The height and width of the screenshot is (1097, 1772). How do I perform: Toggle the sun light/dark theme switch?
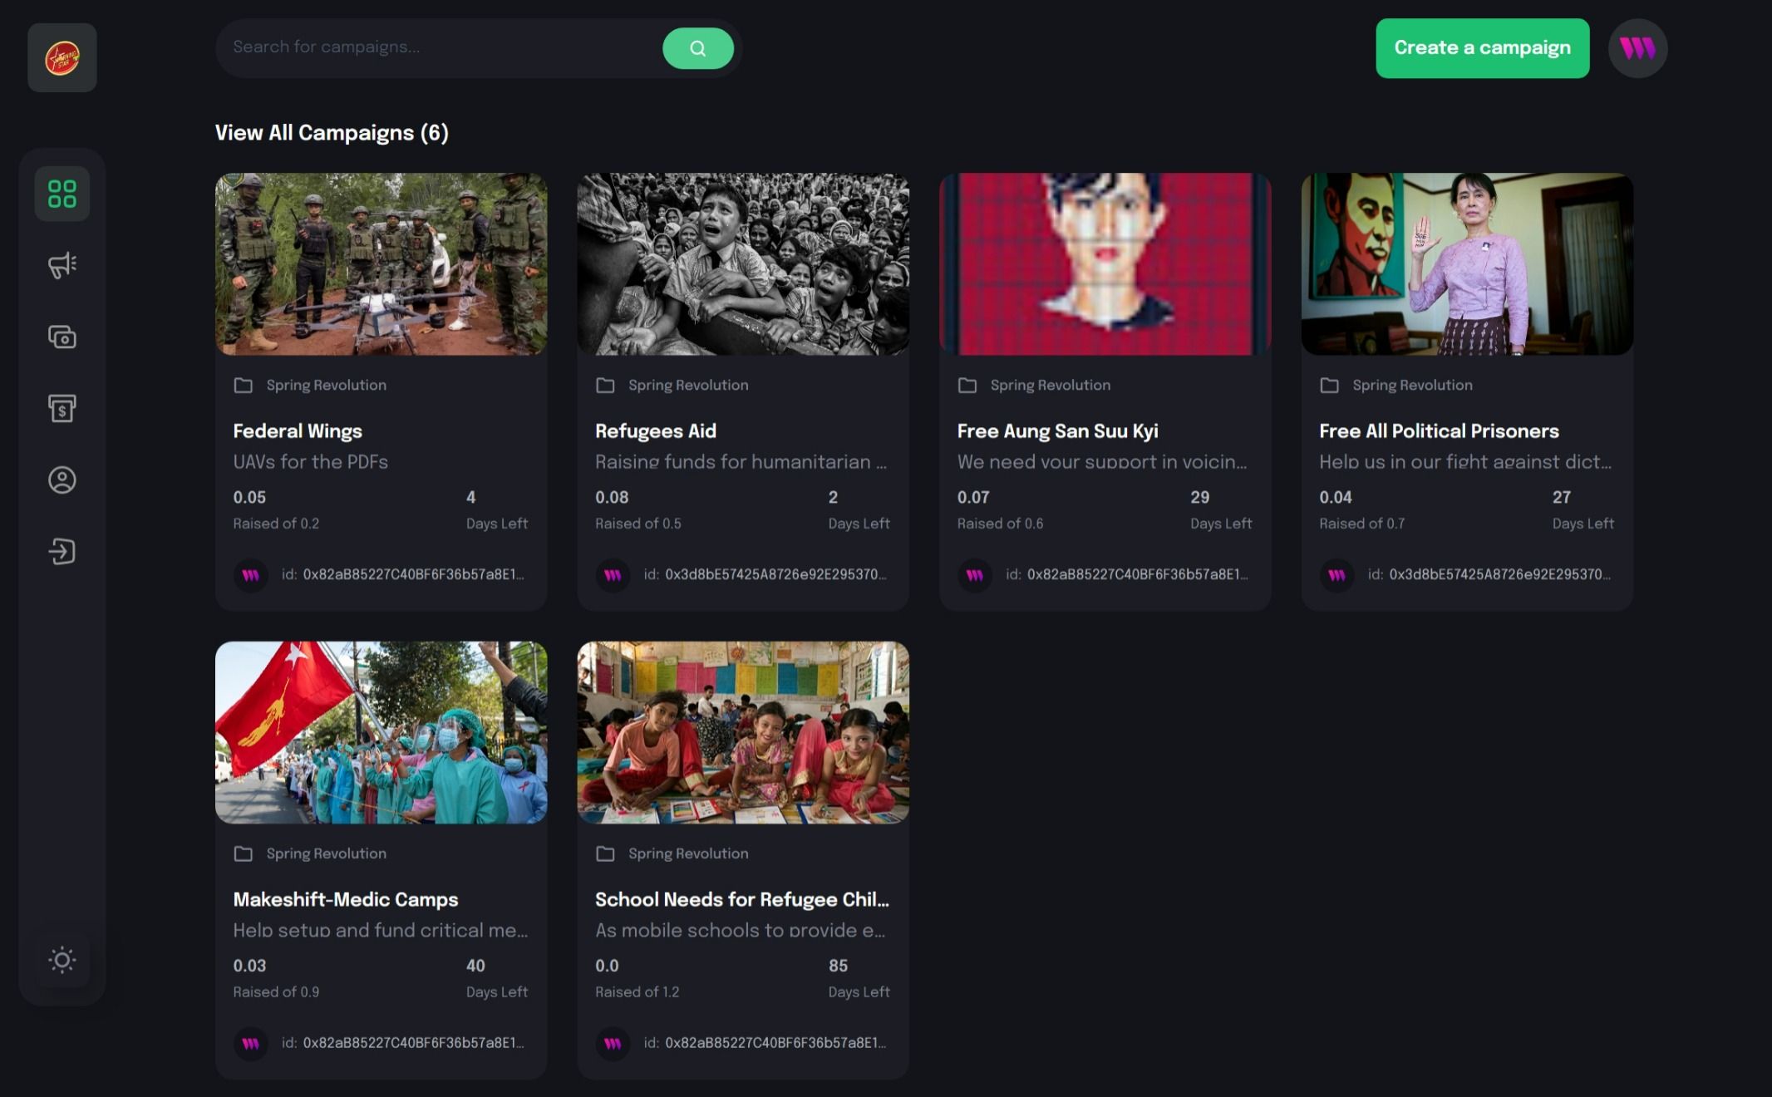tap(62, 960)
